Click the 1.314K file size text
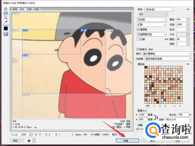 click(x=16, y=124)
